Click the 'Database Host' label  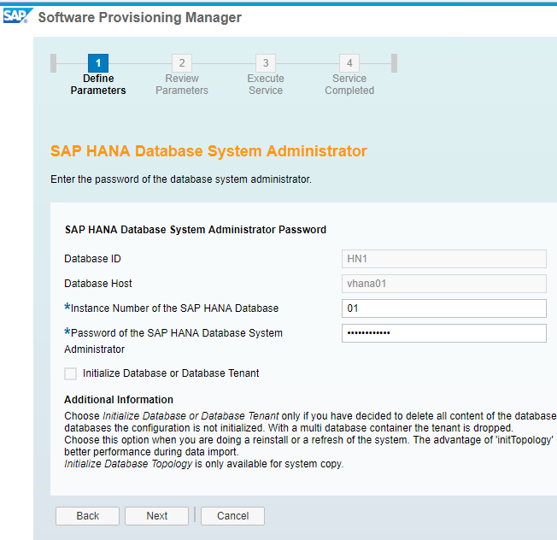pyautogui.click(x=98, y=284)
